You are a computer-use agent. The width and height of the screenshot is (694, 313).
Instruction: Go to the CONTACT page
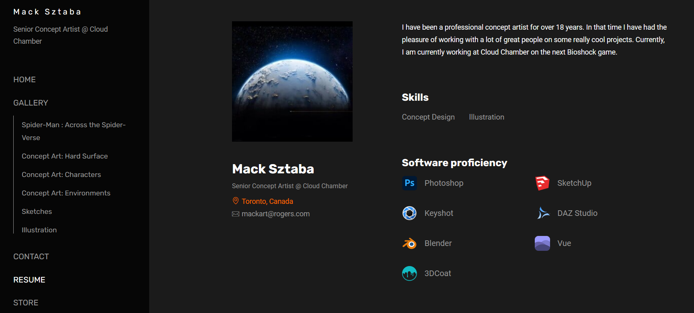31,256
